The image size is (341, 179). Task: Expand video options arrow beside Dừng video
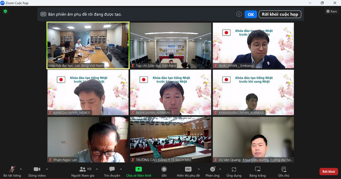click(47, 169)
